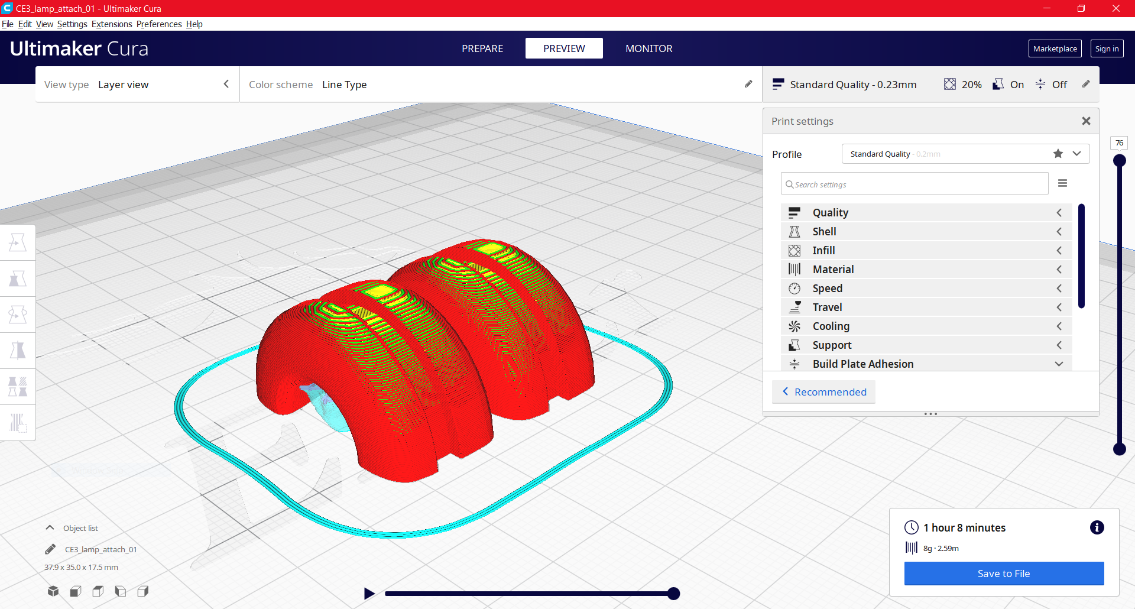Expand the Material settings category
This screenshot has height=609, width=1135.
coord(926,269)
